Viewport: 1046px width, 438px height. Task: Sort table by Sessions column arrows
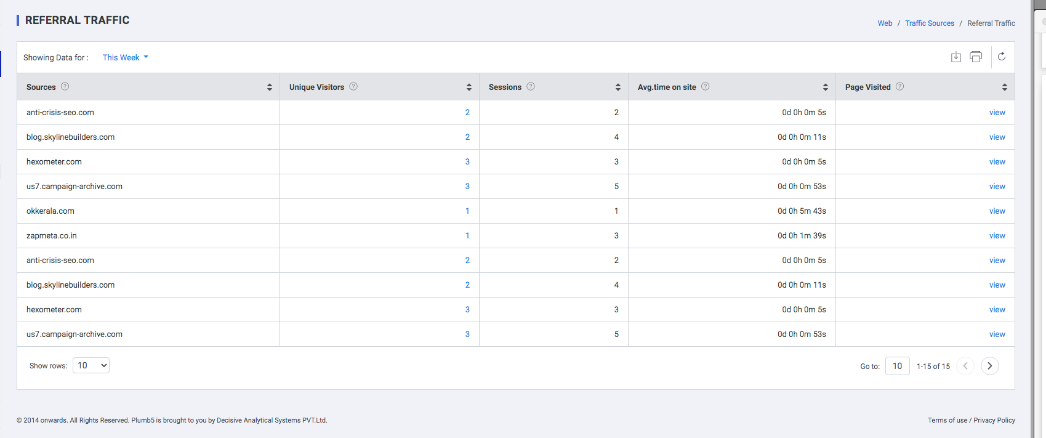[x=618, y=87]
